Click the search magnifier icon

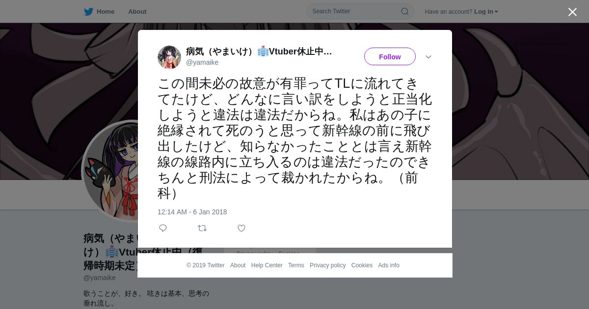click(405, 11)
